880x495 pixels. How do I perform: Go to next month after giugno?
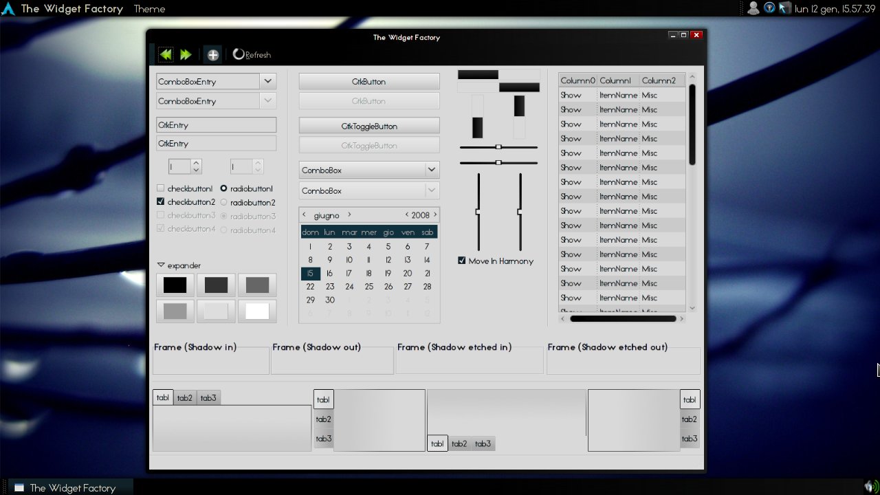tap(349, 214)
